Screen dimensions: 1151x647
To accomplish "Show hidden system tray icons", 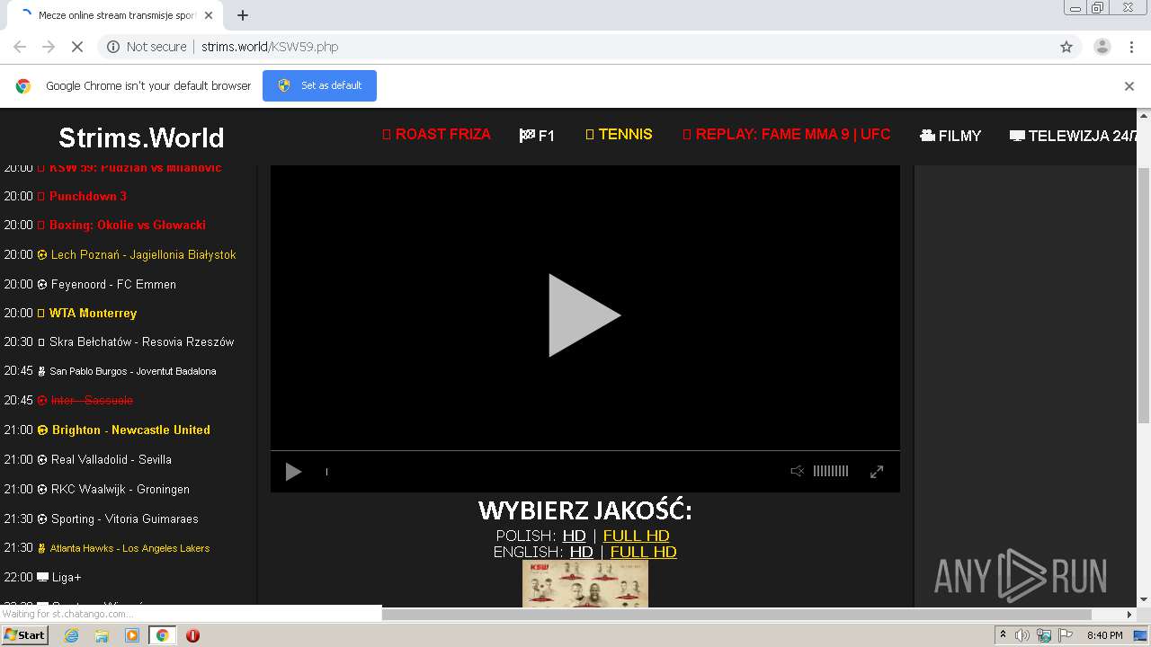I will [x=1004, y=635].
